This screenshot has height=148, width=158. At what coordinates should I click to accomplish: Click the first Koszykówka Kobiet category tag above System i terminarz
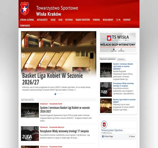click(x=56, y=104)
